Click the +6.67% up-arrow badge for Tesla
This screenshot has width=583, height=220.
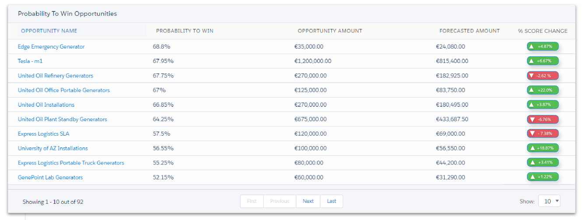(543, 61)
